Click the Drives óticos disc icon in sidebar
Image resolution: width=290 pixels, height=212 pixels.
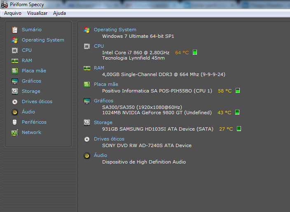15,101
